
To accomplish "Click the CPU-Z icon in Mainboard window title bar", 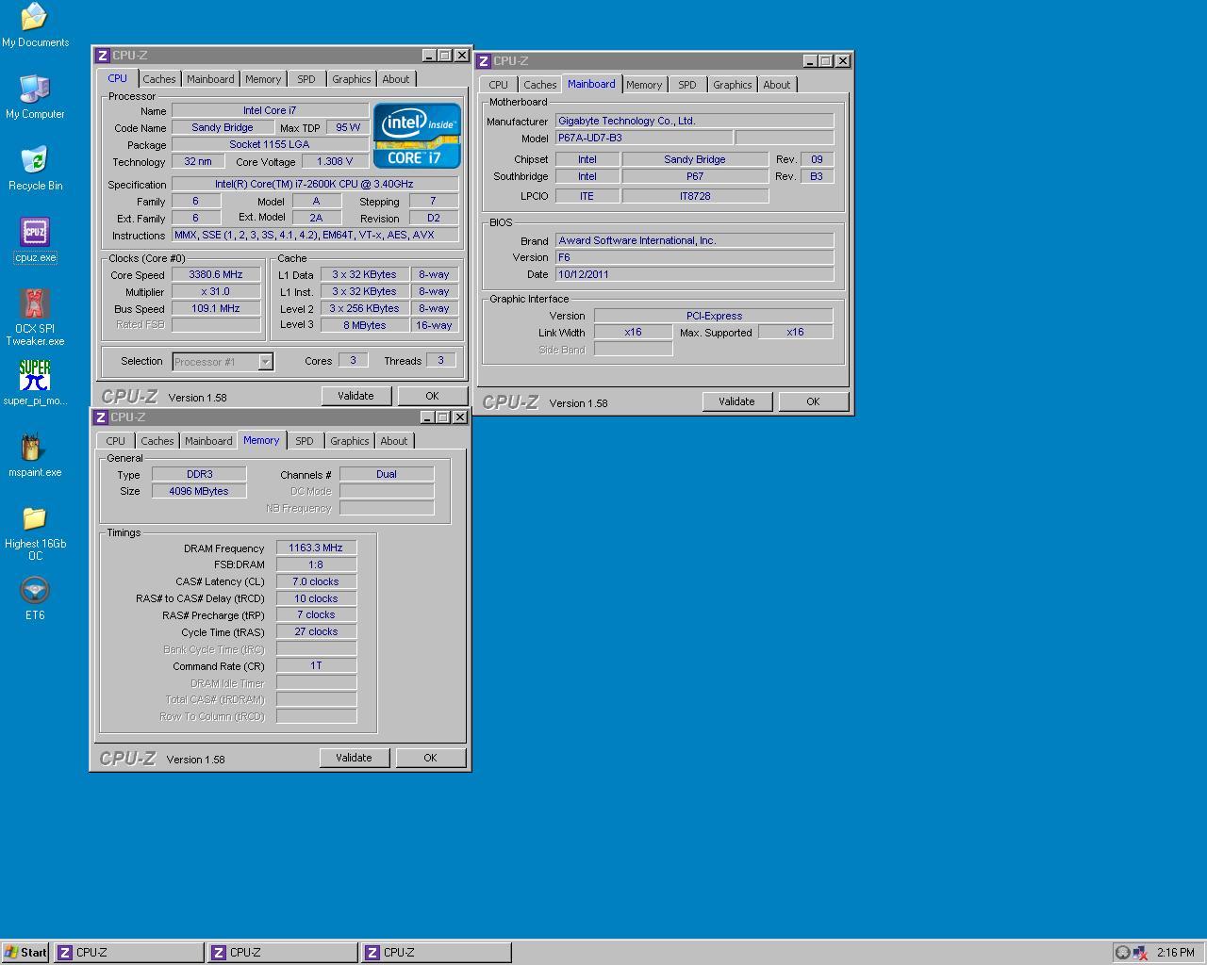I will coord(484,61).
